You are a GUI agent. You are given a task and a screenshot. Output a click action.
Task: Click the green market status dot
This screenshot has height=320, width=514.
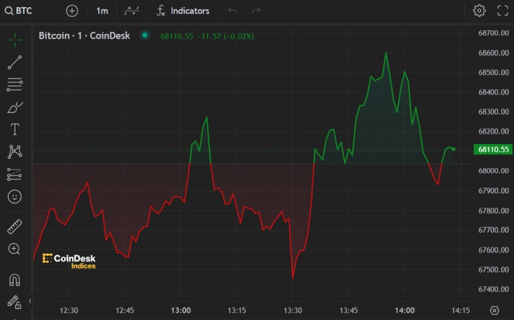click(145, 35)
